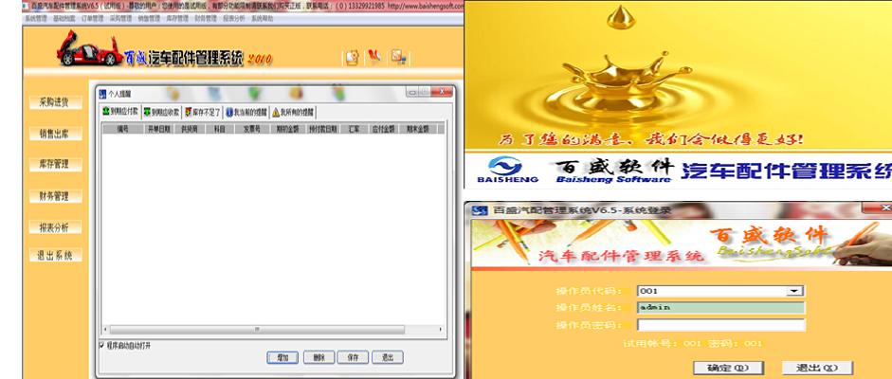Screen dimensions: 892x379
Task: Click the baishengsoft.com URL in the title bar
Action: click(426, 6)
